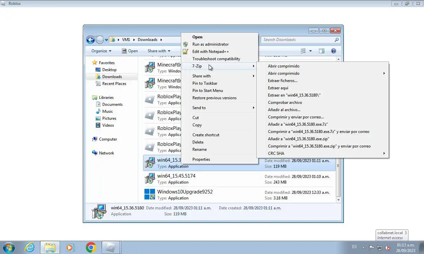Open the Explorer help icon
Image resolution: width=424 pixels, height=254 pixels.
tap(334, 51)
